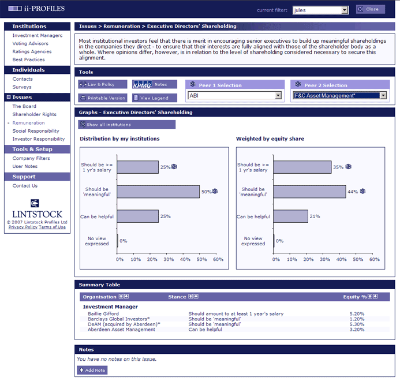Open Investor Responsibility issues

[39, 139]
